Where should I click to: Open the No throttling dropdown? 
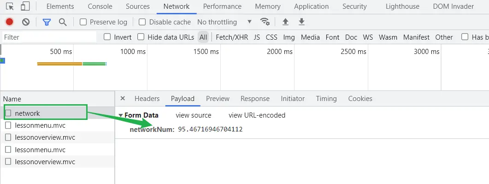point(224,22)
